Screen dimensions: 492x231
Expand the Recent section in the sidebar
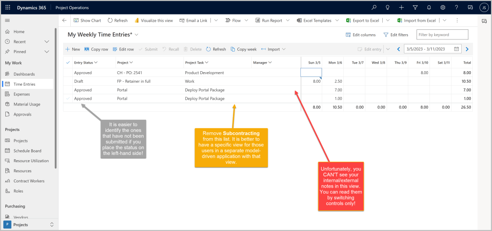pos(47,42)
